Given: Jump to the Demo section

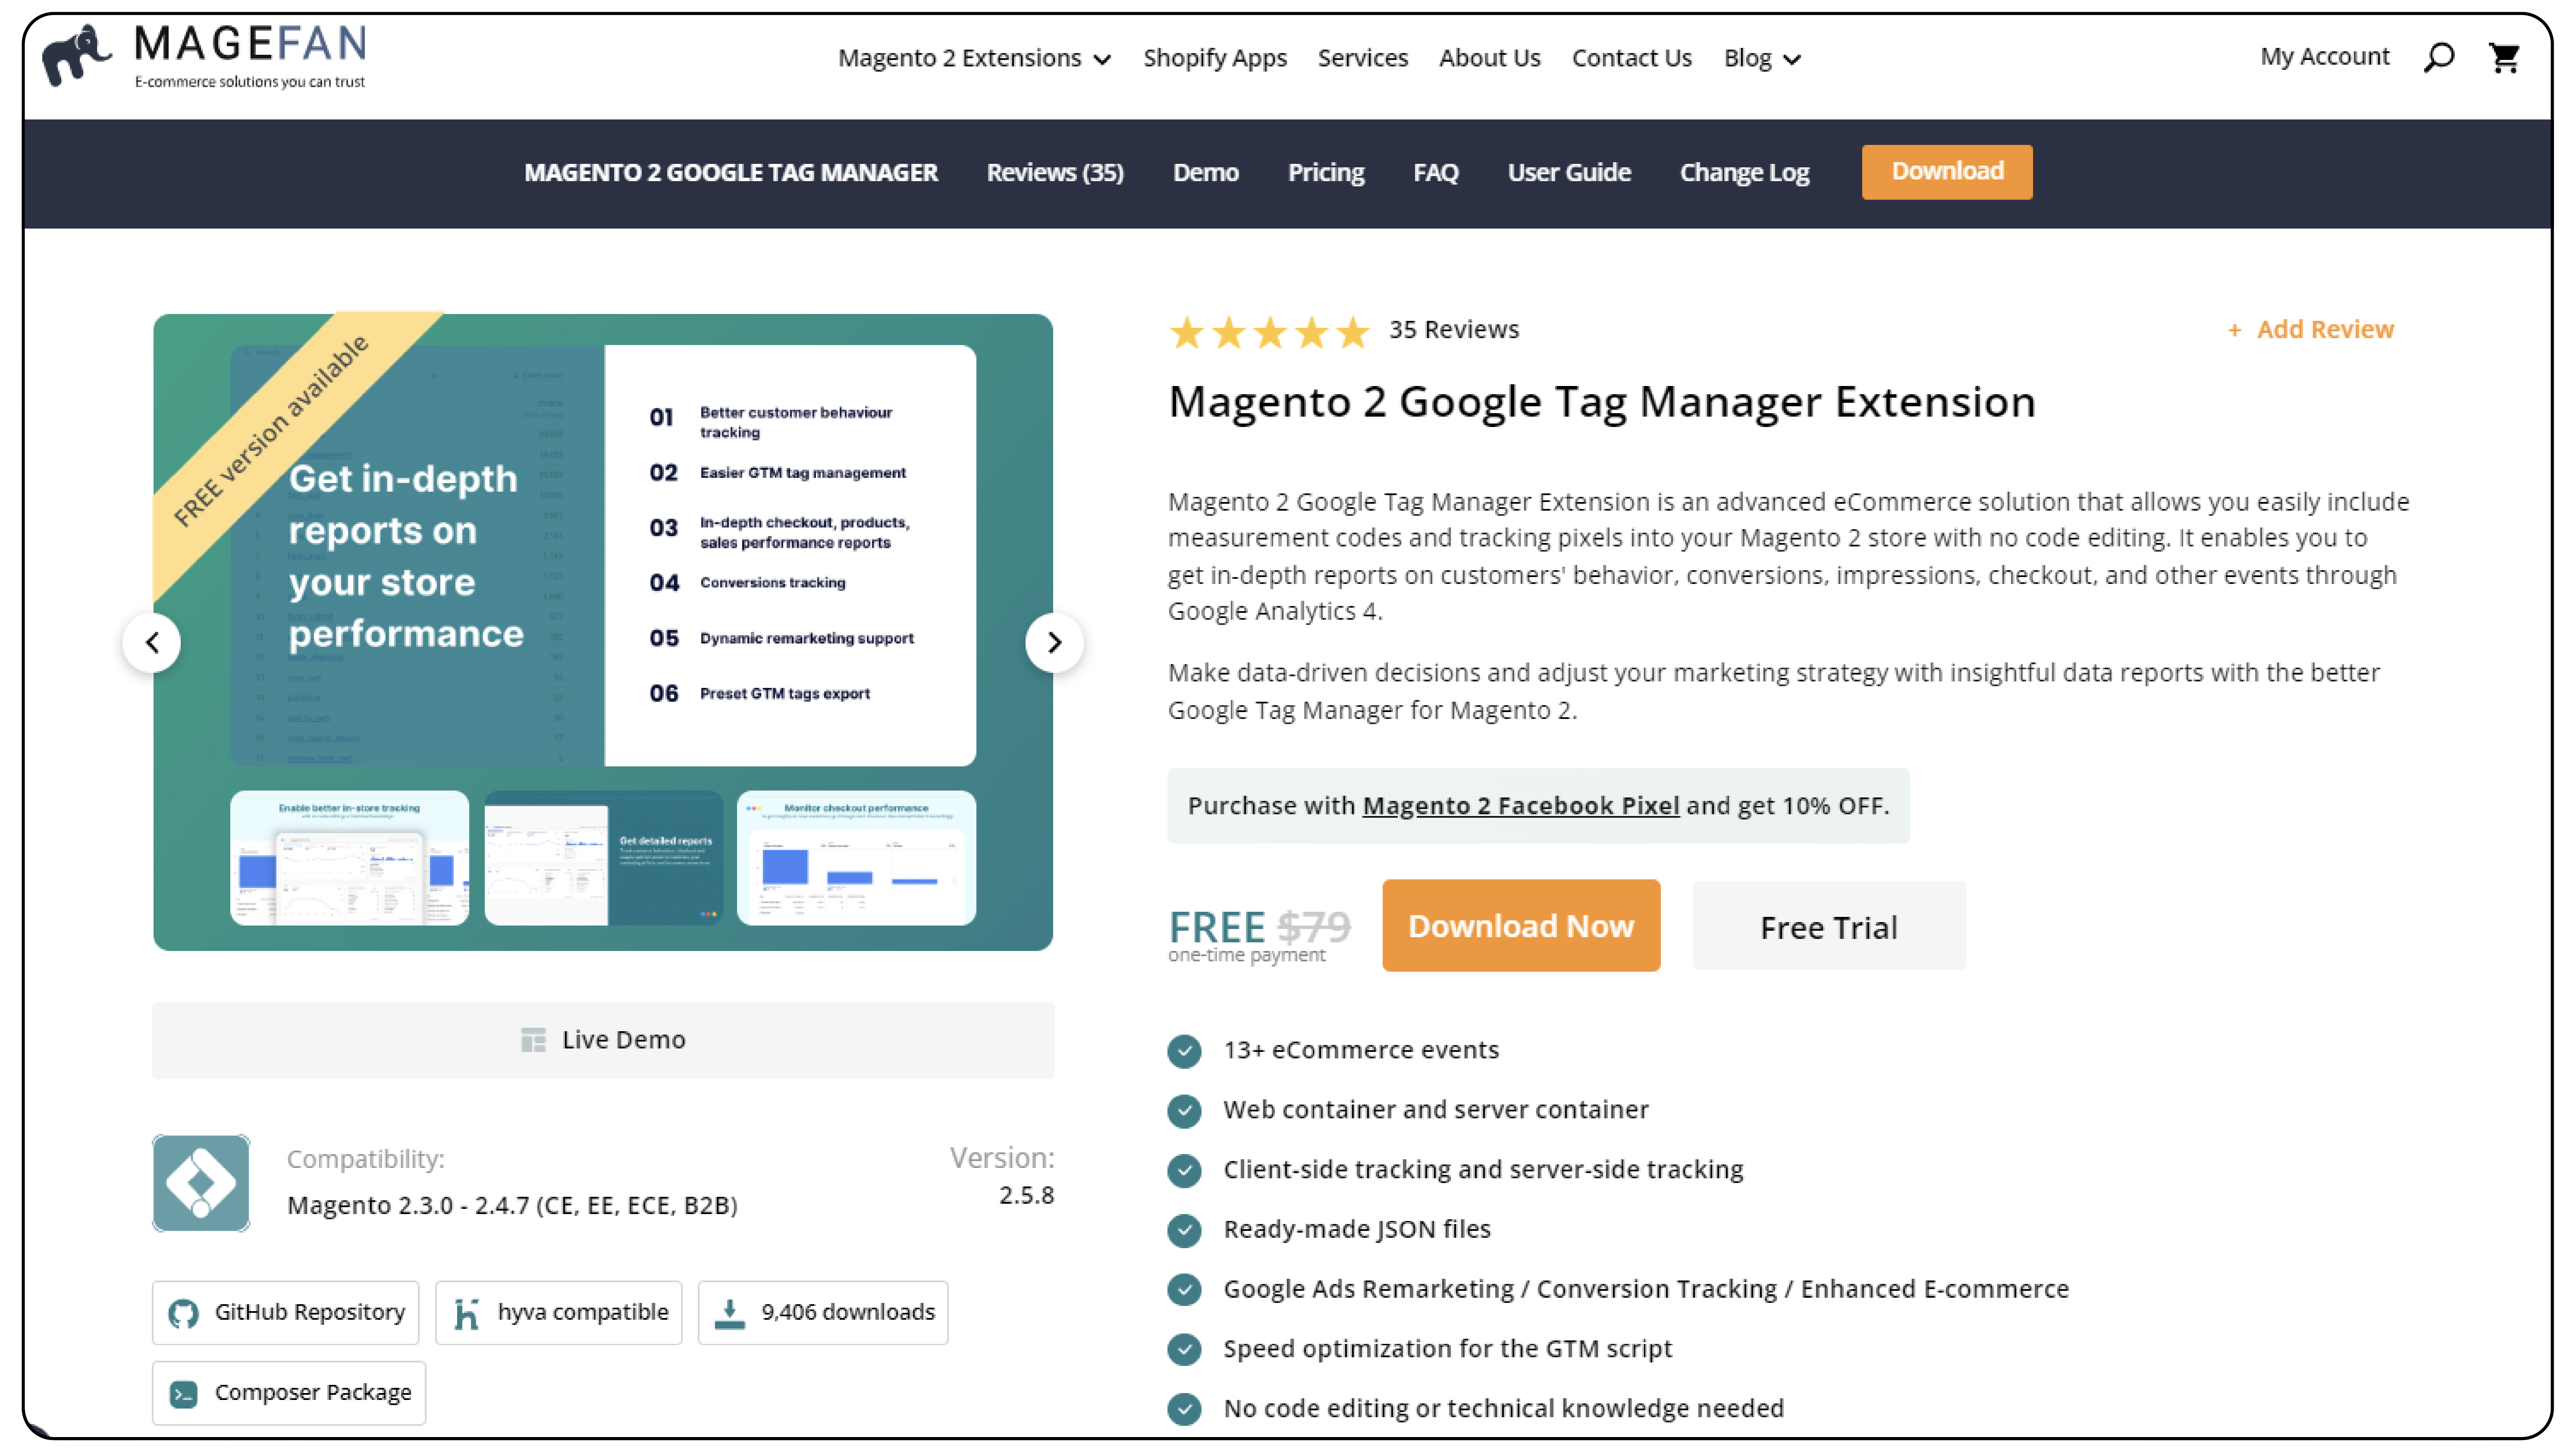Looking at the screenshot, I should 1205,173.
